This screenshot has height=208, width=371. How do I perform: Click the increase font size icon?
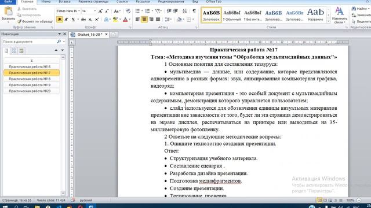click(x=100, y=11)
